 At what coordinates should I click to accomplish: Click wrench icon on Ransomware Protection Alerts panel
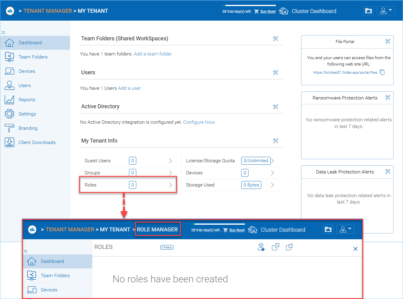pyautogui.click(x=388, y=97)
